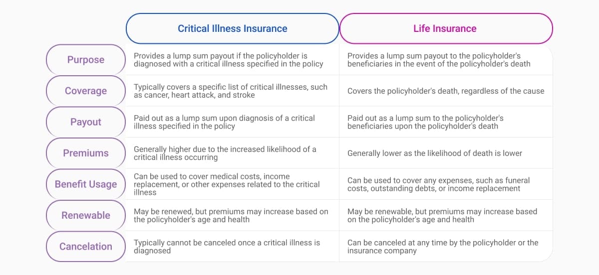
Task: Choose the Premiums row label
Action: coord(86,153)
